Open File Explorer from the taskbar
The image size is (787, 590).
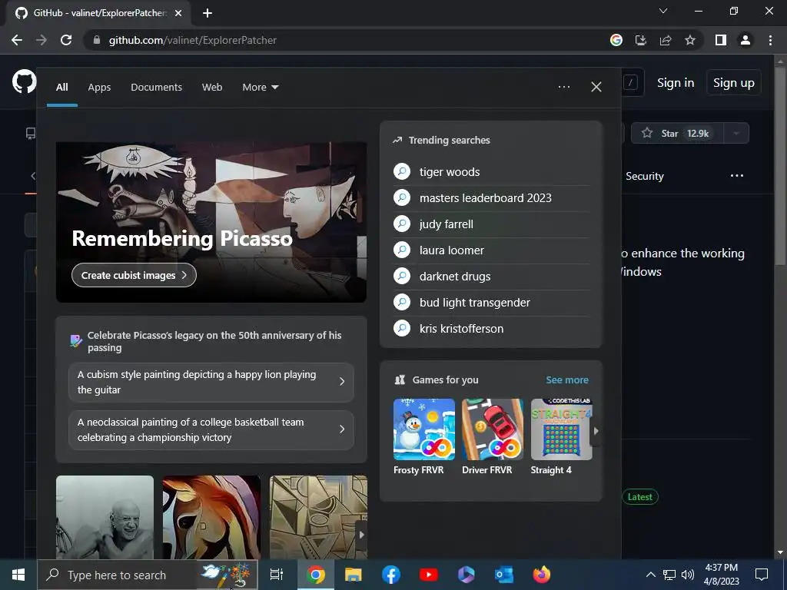click(x=354, y=575)
